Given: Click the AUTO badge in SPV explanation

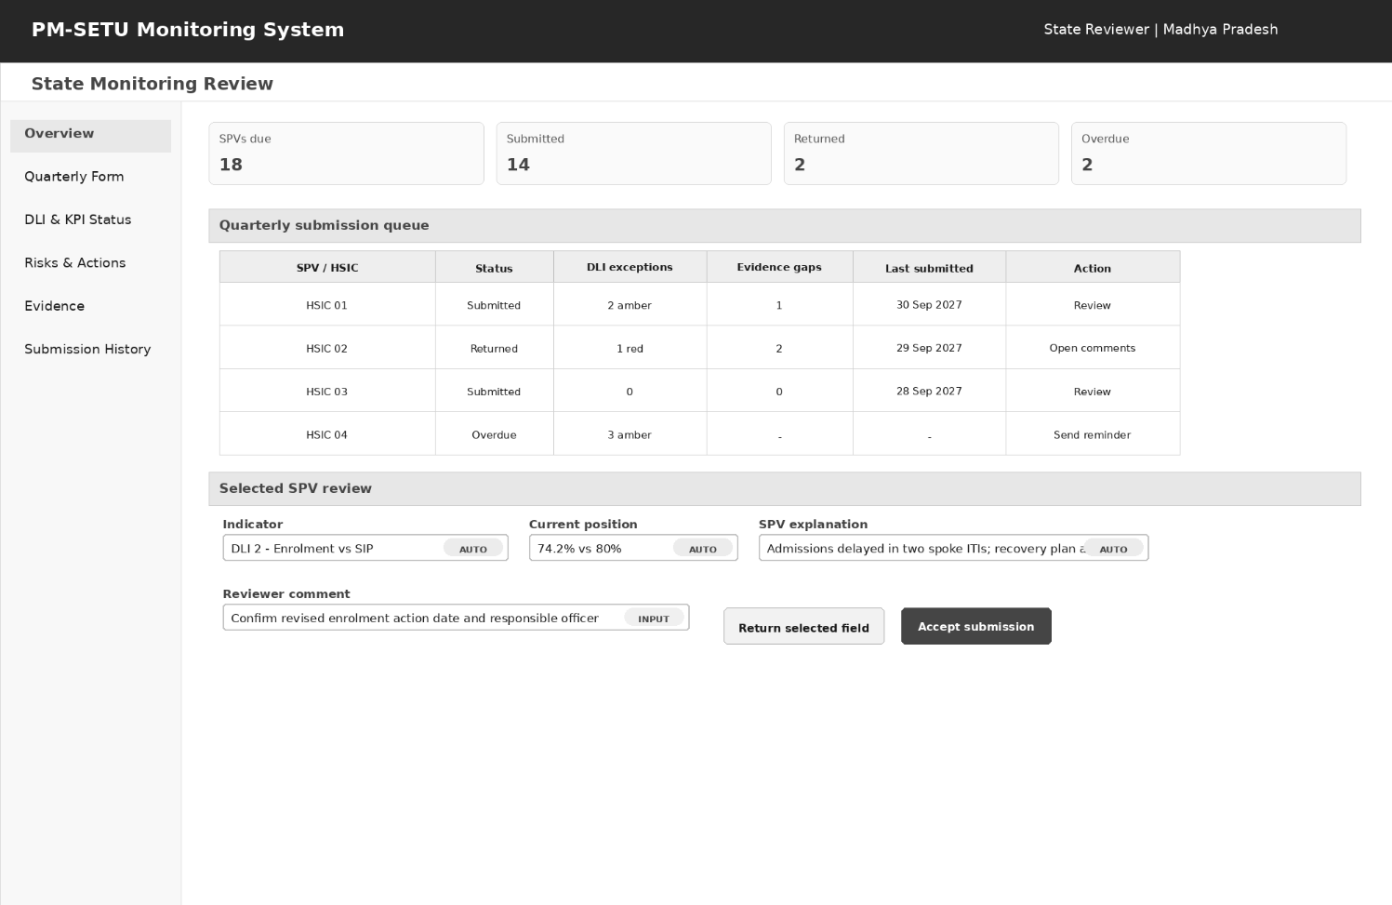Looking at the screenshot, I should pos(1113,549).
